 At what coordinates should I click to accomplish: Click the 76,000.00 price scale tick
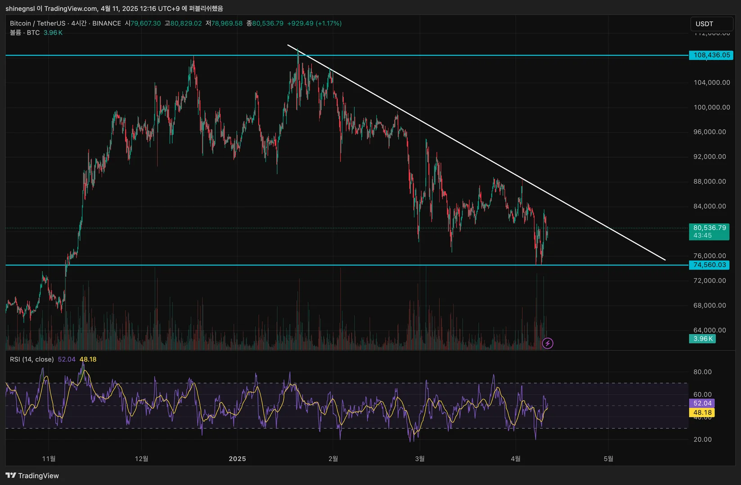tap(710, 256)
